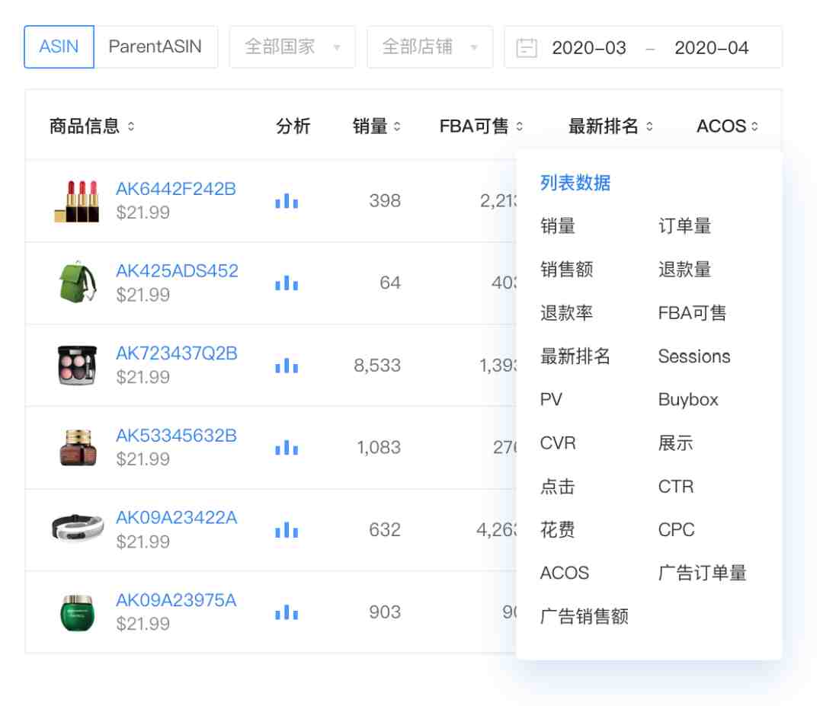Screen dimensions: 823x706
Task: Click the calendar icon in date range
Action: coord(527,48)
